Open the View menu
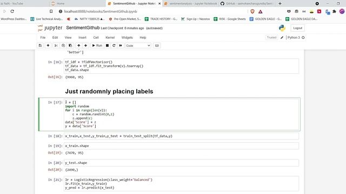Screen dimensions: 346x194 (68, 38)
